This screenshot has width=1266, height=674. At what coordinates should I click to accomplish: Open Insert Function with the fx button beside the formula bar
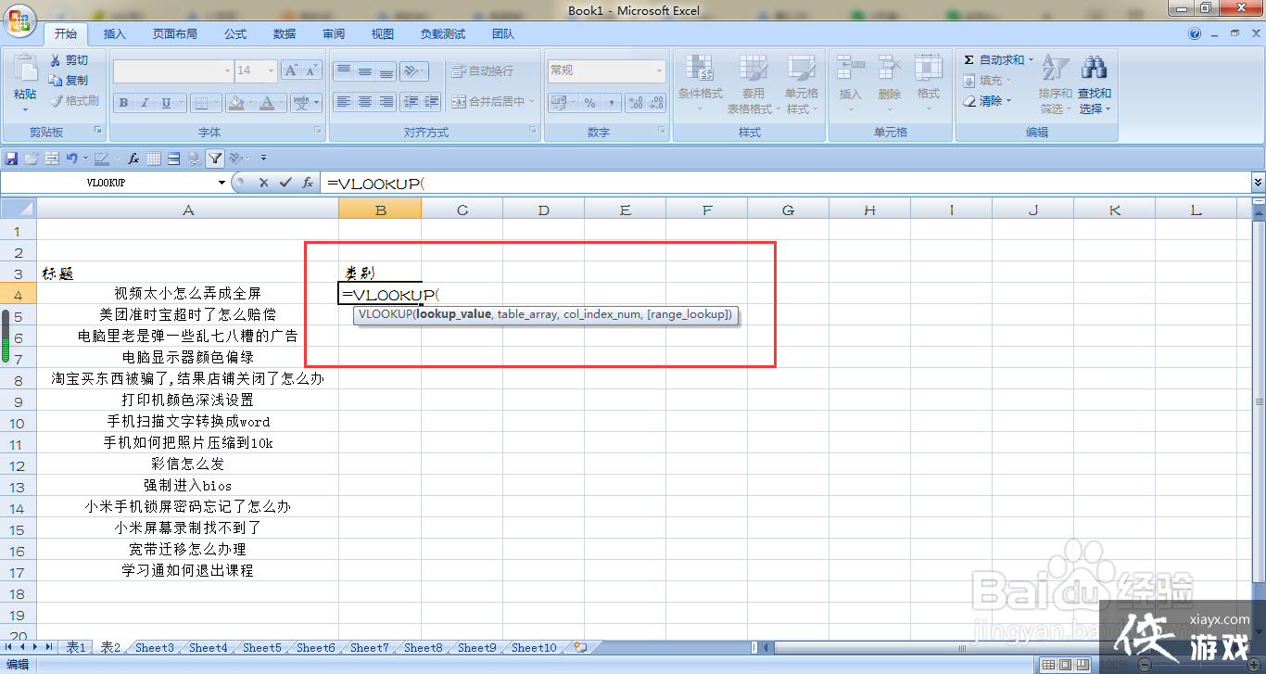coord(308,184)
